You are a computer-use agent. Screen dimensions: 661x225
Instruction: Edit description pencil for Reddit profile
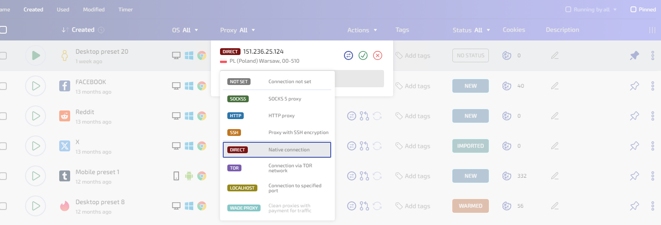[554, 116]
